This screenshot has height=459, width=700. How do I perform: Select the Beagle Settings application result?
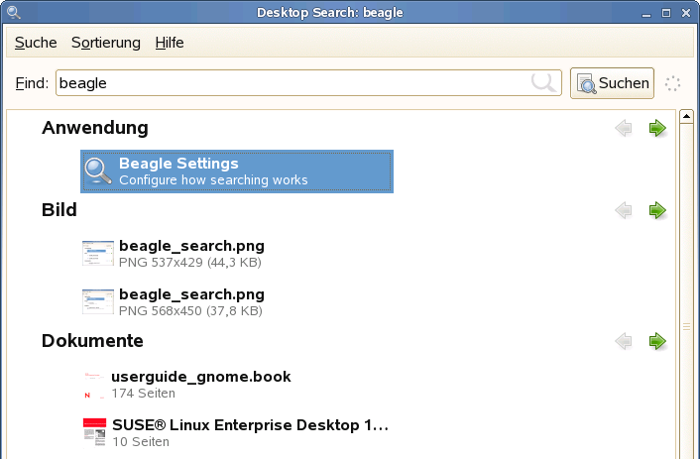(x=237, y=172)
